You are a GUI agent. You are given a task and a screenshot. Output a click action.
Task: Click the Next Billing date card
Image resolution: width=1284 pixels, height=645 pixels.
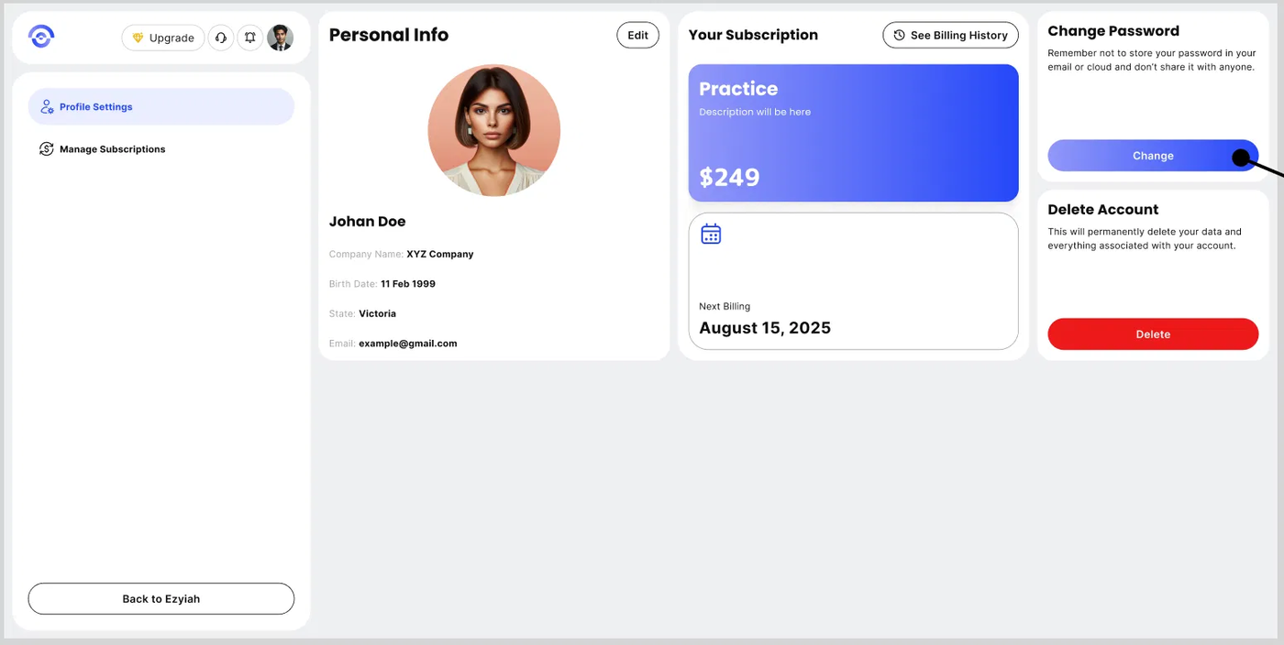click(x=853, y=281)
